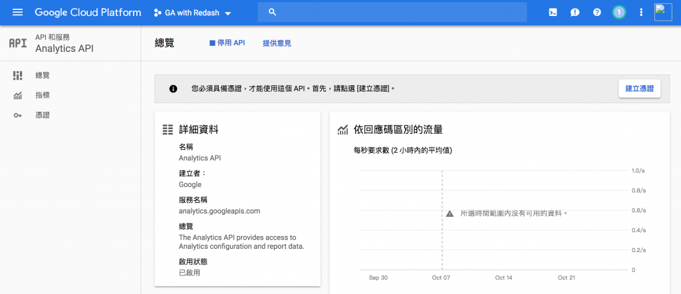Click the traffic chart icon beside 依回應碼區別的流量

342,130
